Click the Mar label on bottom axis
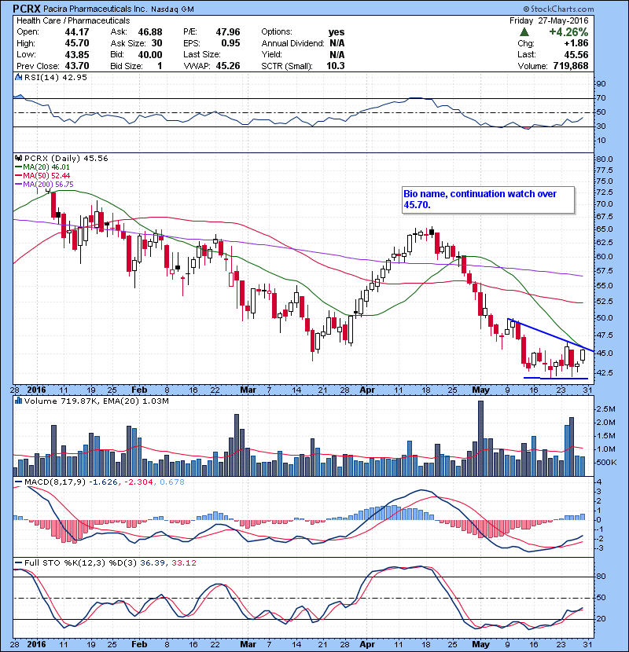 (248, 644)
